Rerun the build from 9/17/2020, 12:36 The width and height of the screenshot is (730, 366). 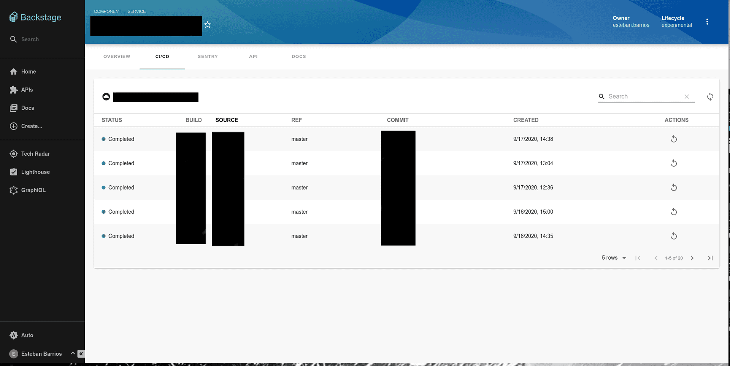click(674, 188)
